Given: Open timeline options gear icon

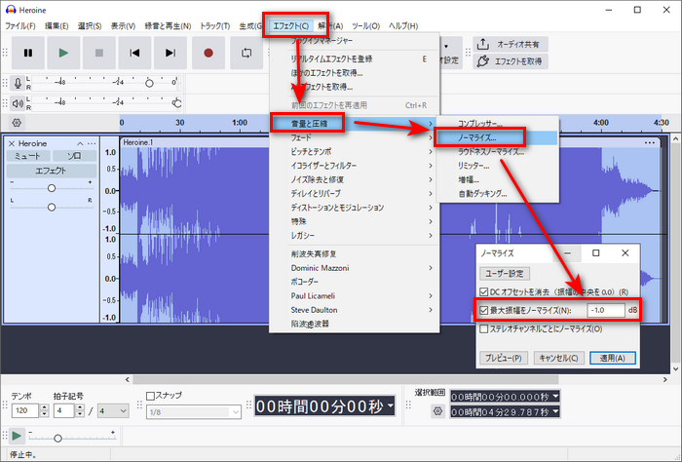Looking at the screenshot, I should 16,123.
